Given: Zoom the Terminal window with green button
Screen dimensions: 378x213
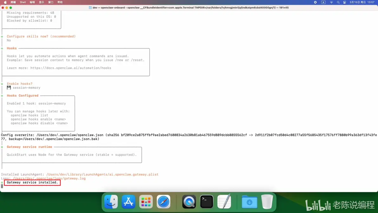Looking at the screenshot, I should (x=10, y=8).
